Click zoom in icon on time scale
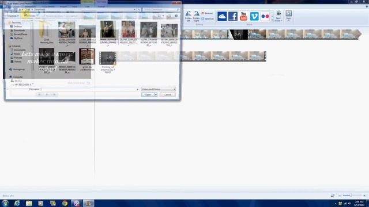The image size is (369, 207). (364, 195)
